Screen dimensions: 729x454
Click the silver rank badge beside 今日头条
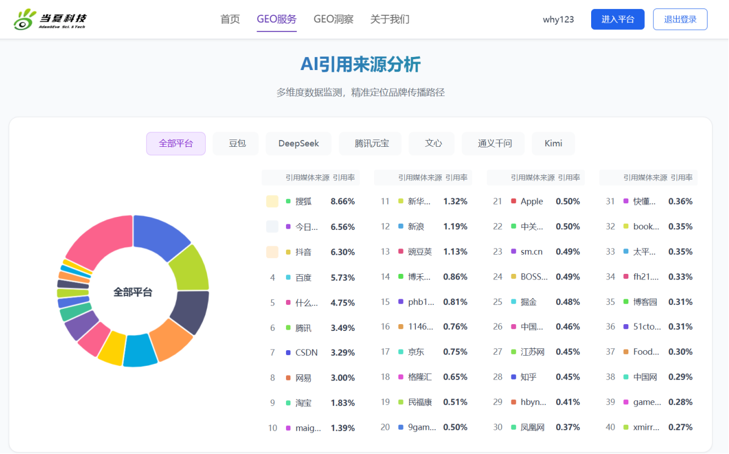point(272,227)
